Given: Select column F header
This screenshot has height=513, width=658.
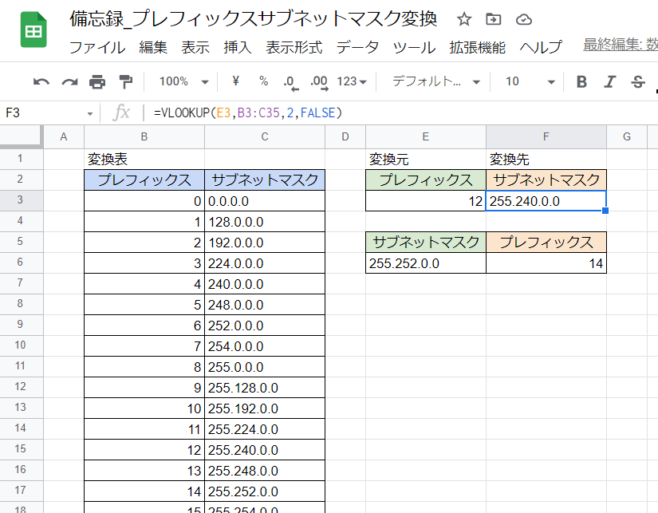Looking at the screenshot, I should point(546,137).
